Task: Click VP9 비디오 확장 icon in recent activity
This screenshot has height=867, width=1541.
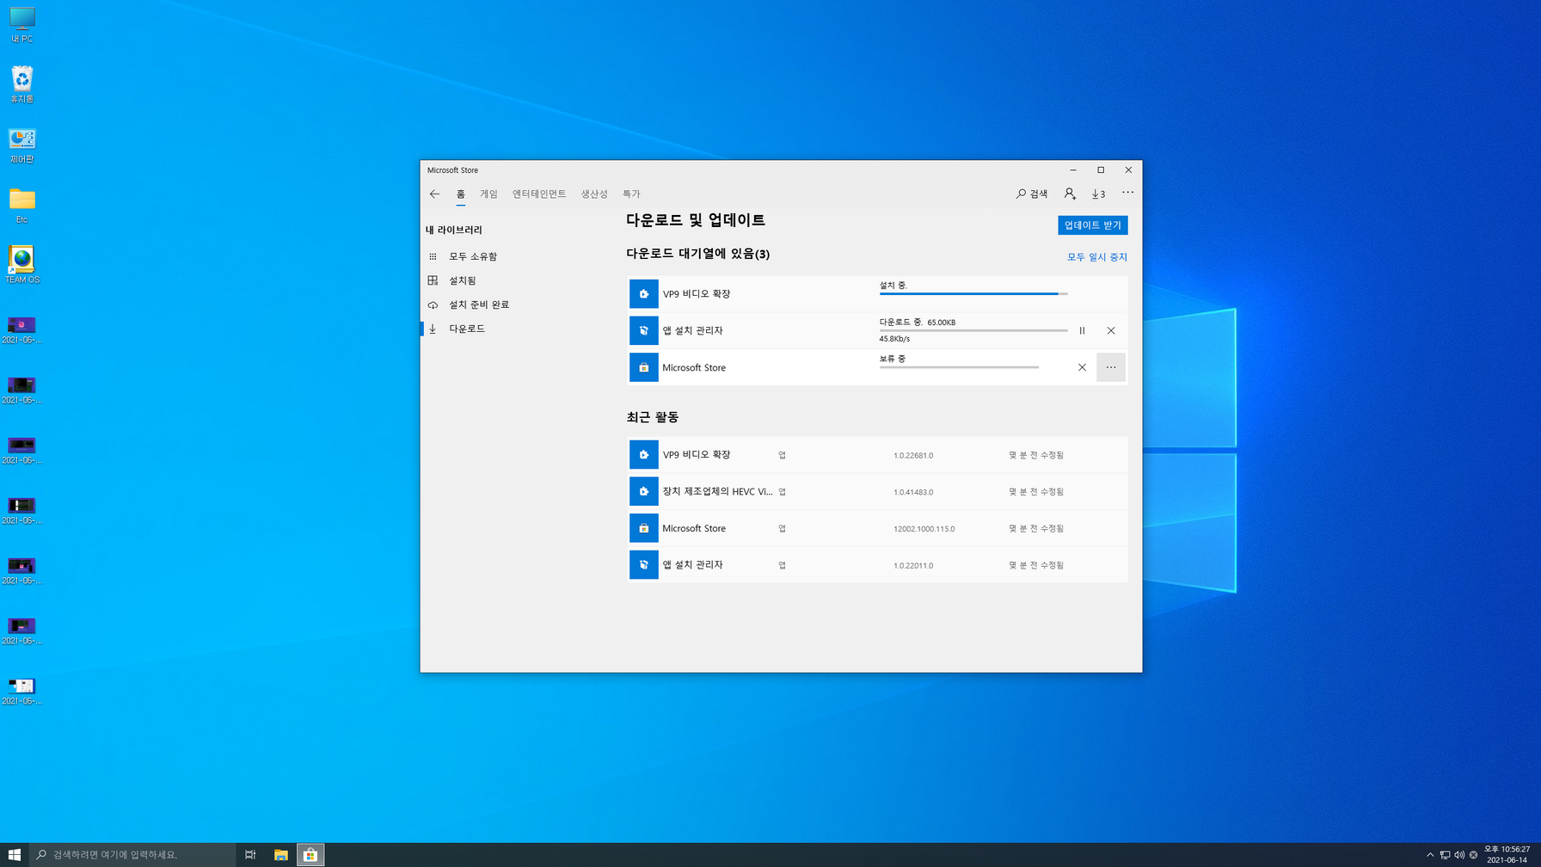Action: pos(643,454)
